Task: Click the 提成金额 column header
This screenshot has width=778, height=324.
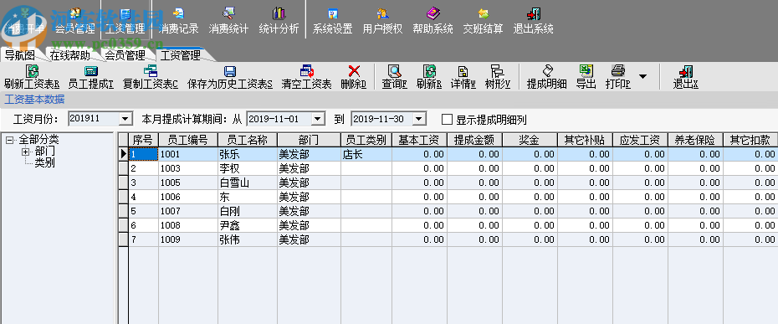Action: coord(474,140)
